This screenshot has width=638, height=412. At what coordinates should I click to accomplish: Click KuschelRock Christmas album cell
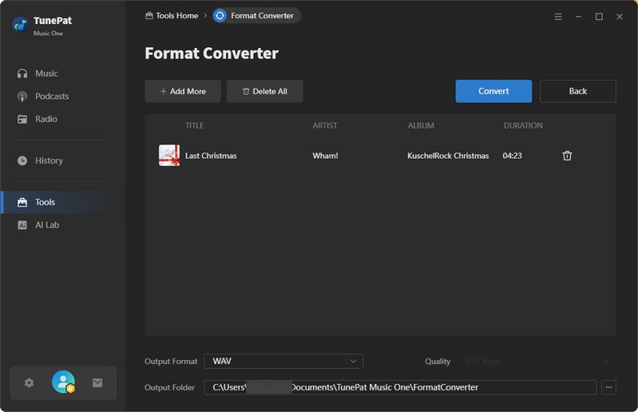pyautogui.click(x=448, y=156)
